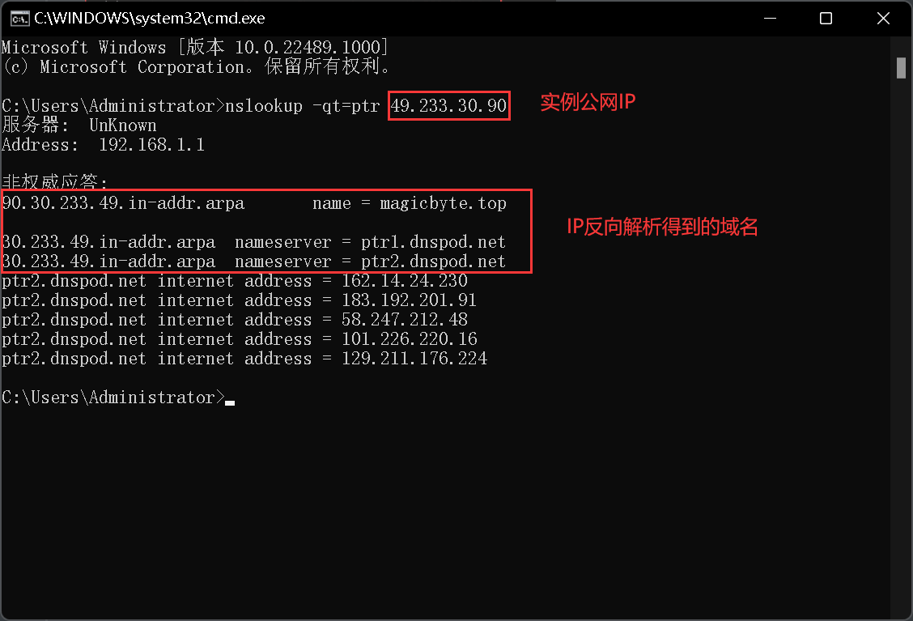Screen dimensions: 913x621
Task: Click the 服务器: UnKnown line
Action: [79, 125]
